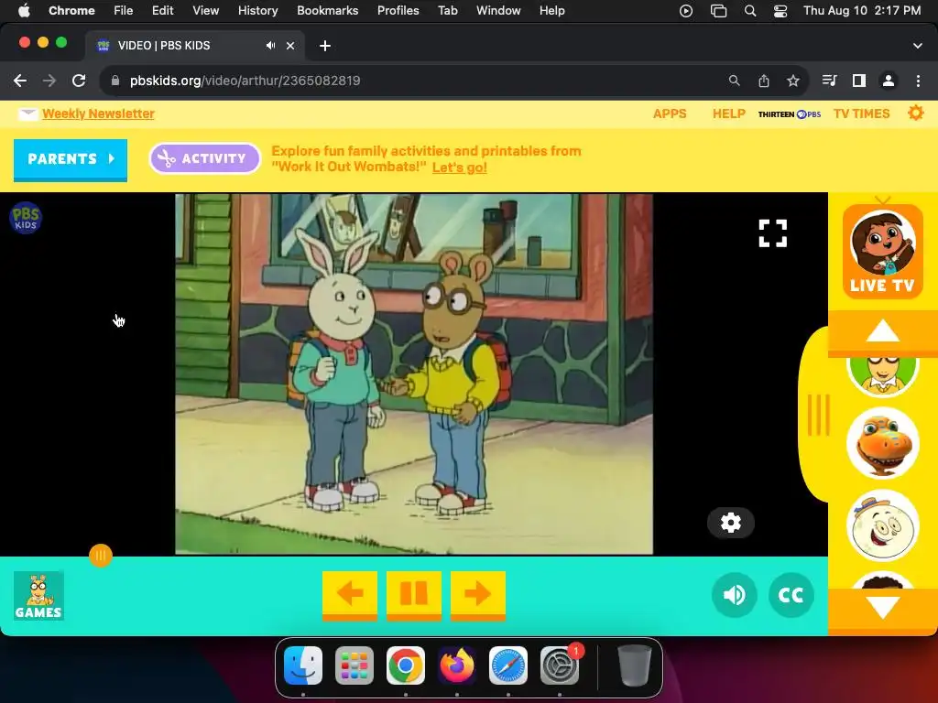The image size is (938, 703).
Task: Open video player settings gear
Action: click(x=730, y=523)
